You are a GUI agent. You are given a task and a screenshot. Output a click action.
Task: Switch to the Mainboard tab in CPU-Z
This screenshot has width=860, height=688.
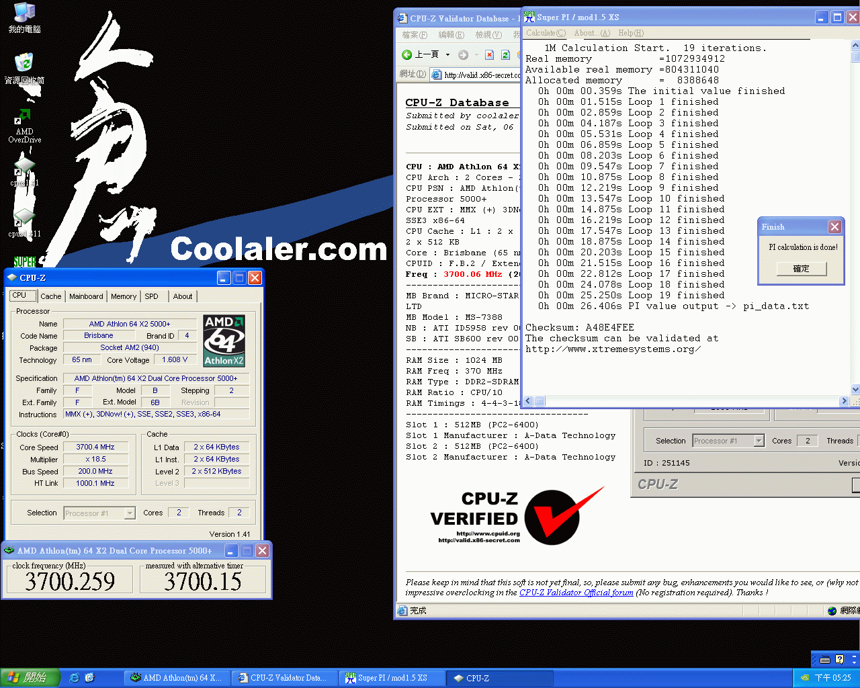(86, 296)
